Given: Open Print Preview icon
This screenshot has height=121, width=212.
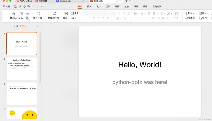Looking at the screenshot, I should coord(29,6).
